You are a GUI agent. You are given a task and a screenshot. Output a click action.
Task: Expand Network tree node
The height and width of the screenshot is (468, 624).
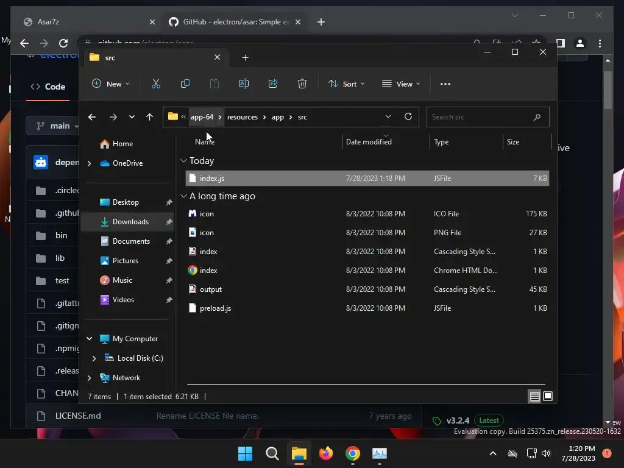(89, 378)
